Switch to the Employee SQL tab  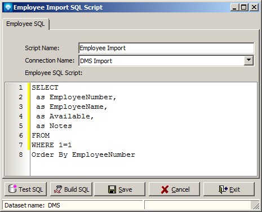pos(25,24)
